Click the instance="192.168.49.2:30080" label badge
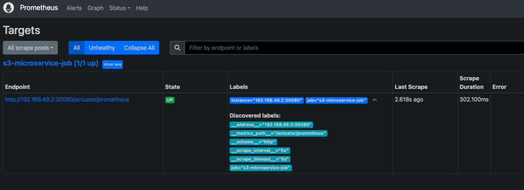 (x=267, y=100)
